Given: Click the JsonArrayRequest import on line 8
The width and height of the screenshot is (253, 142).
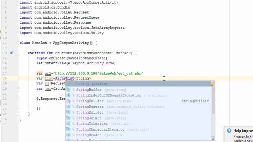Looking at the screenshot, I should 72,28.
